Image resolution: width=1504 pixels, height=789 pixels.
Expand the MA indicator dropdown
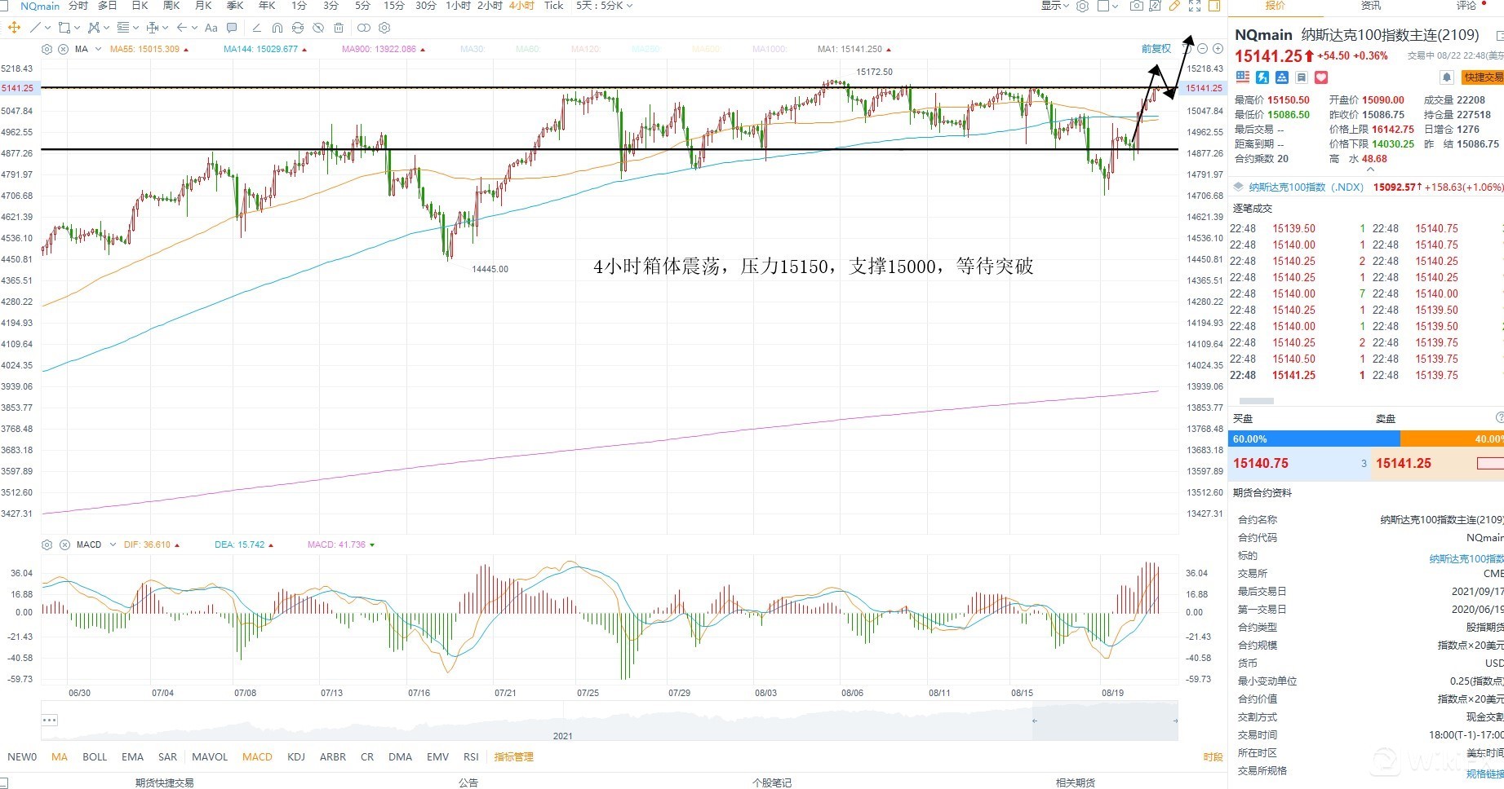(98, 49)
